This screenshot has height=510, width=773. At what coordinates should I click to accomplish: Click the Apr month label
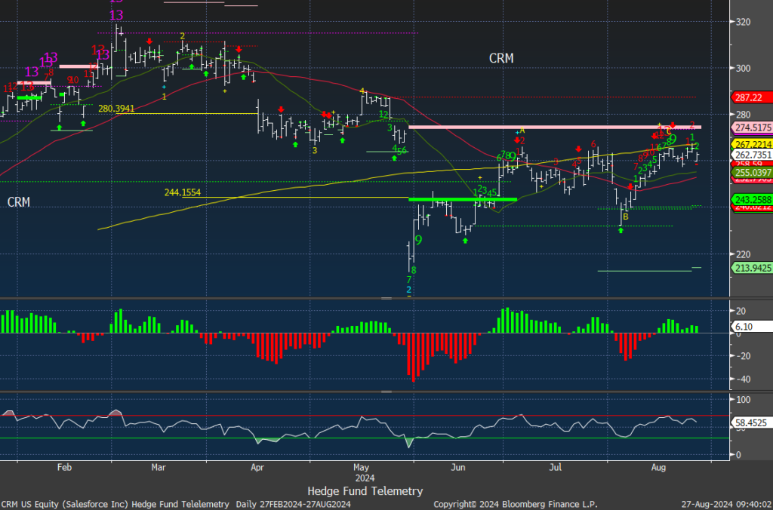pos(257,467)
